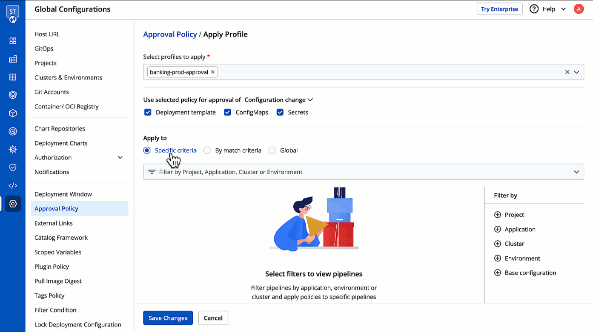Open the Security shield icon in the sidebar
This screenshot has height=332, width=593.
(13, 167)
